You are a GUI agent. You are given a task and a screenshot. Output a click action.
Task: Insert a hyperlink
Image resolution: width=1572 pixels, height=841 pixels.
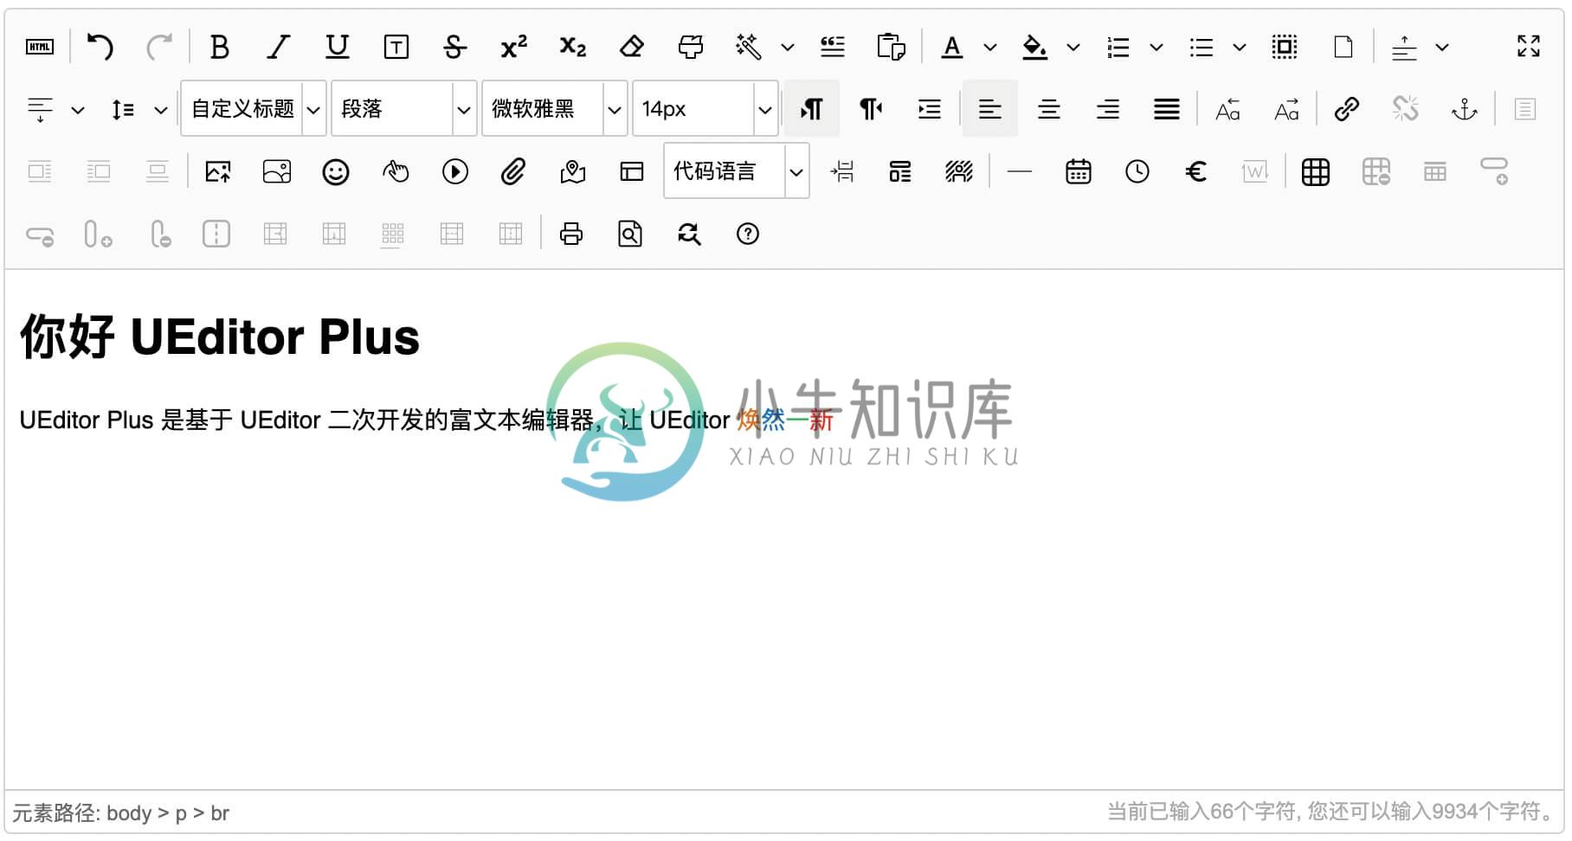[x=1347, y=109]
